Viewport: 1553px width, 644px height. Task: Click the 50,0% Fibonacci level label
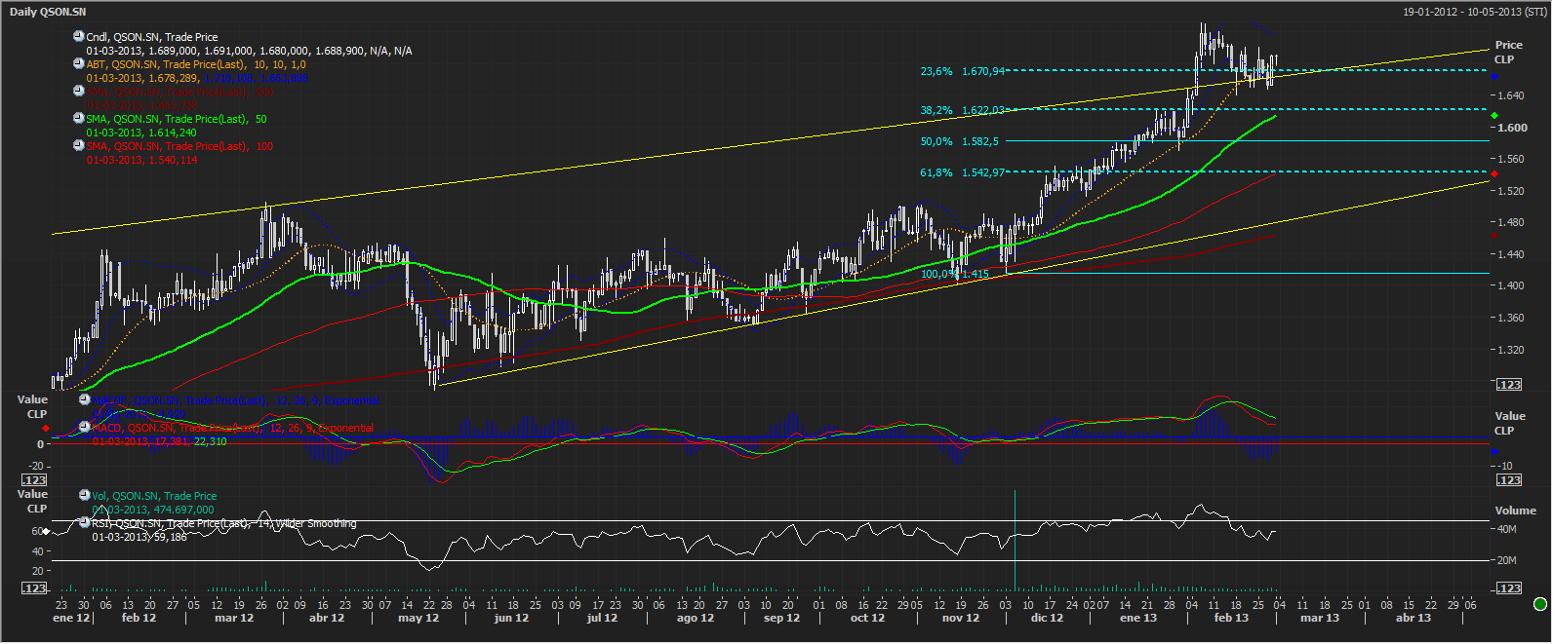pyautogui.click(x=936, y=141)
